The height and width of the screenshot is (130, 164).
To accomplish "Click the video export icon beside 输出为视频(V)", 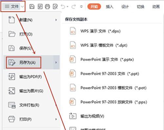I will (x=73, y=116).
